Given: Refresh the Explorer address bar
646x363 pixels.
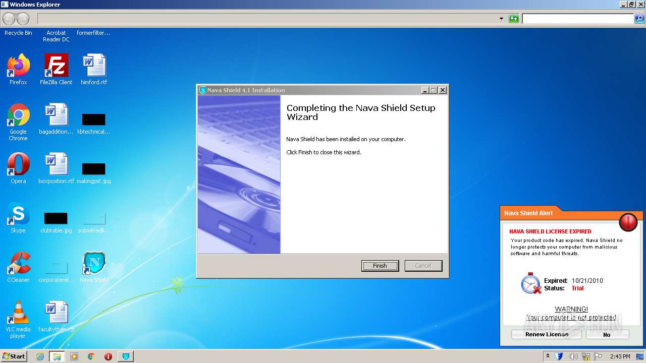Looking at the screenshot, I should click(514, 19).
